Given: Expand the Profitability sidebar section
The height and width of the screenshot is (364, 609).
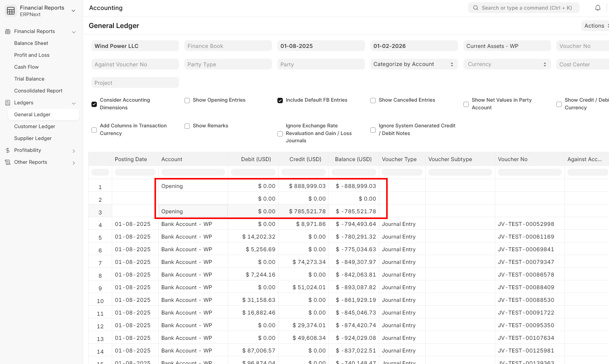Looking at the screenshot, I should coord(74,151).
